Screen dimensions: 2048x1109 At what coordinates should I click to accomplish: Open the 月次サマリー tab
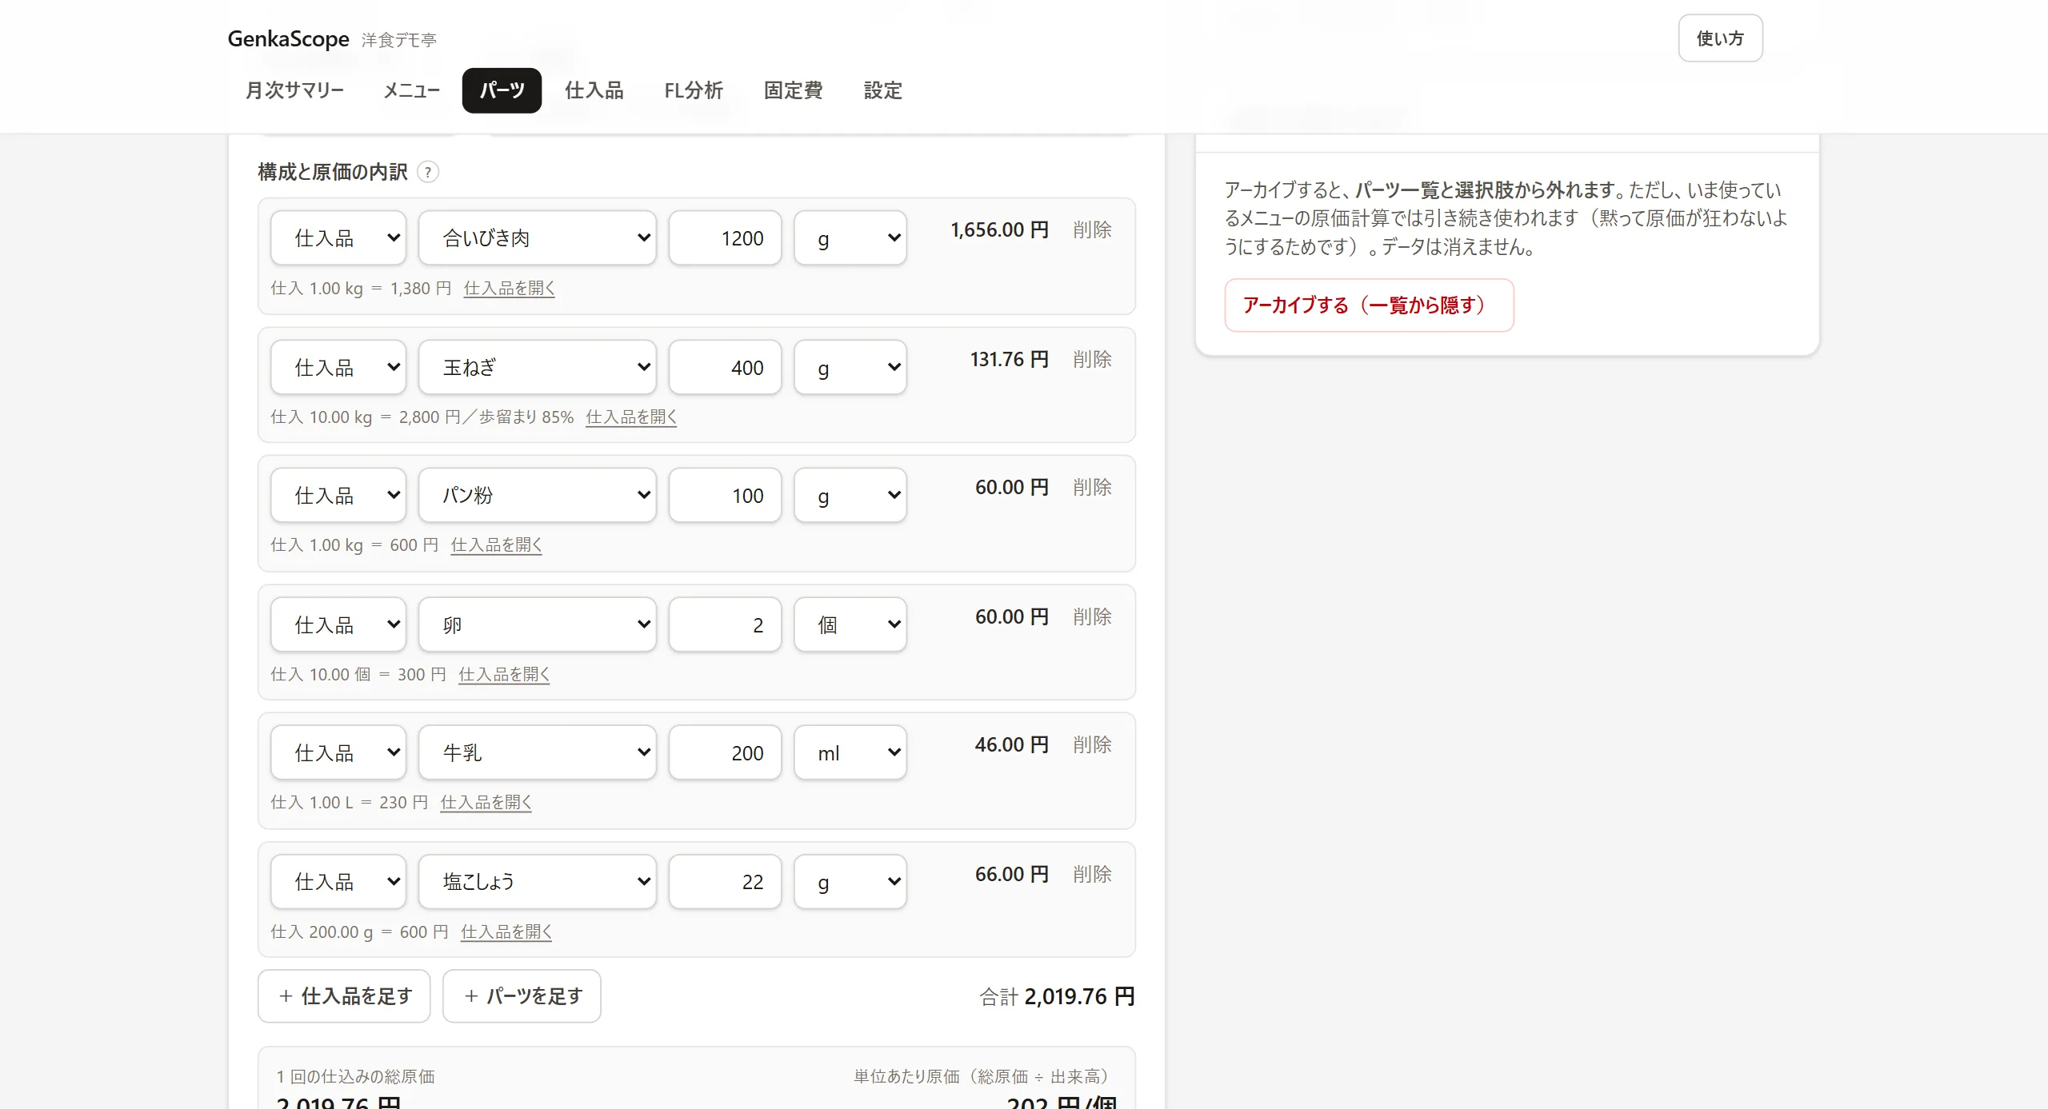(x=294, y=90)
